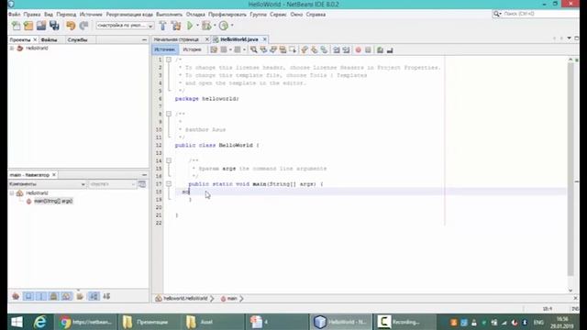
Task: Click the Open Project toolbar icon
Action: click(x=41, y=26)
